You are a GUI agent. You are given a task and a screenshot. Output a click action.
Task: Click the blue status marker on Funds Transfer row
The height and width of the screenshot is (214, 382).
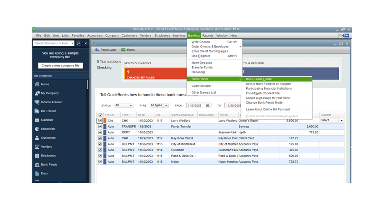tap(105, 126)
